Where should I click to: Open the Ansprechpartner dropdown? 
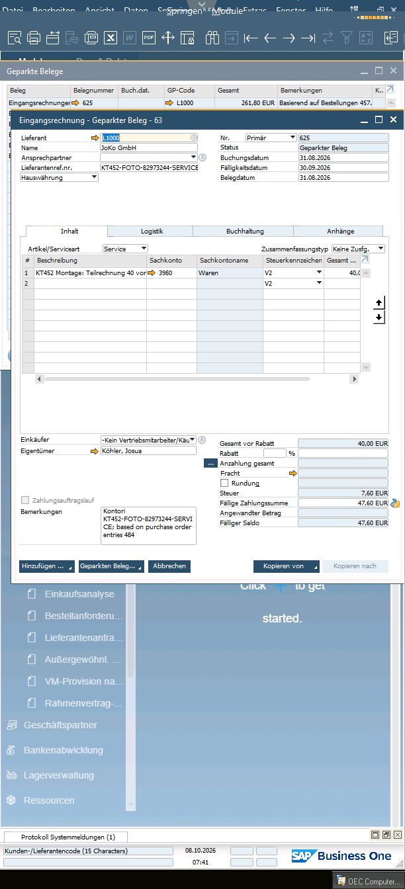(193, 157)
